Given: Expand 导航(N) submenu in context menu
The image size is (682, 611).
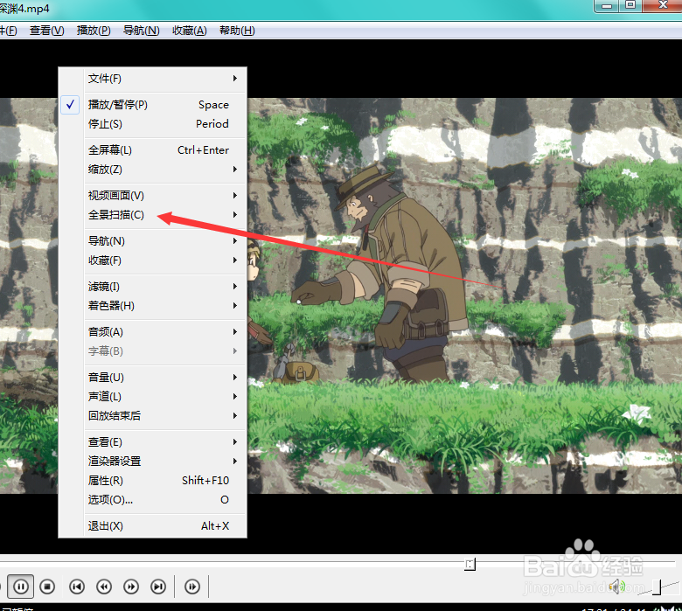Looking at the screenshot, I should click(x=153, y=241).
